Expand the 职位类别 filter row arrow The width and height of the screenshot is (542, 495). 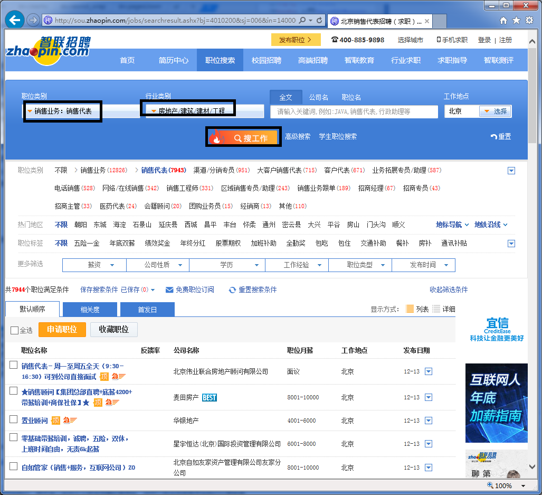pyautogui.click(x=511, y=171)
